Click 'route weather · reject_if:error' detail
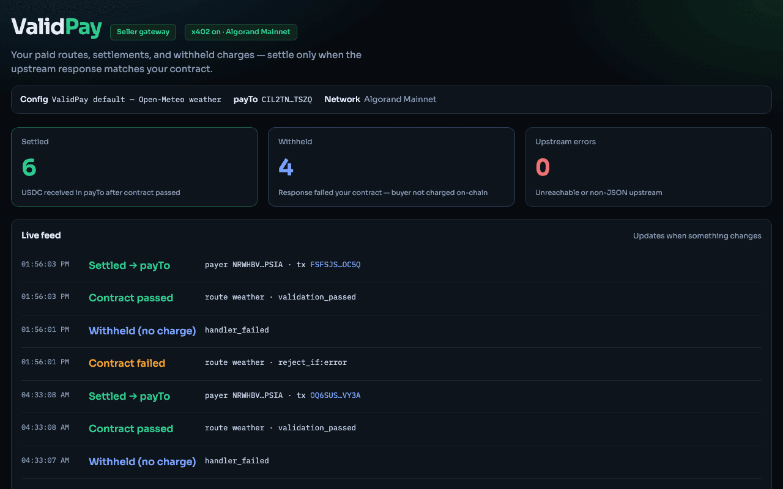This screenshot has height=489, width=783. (276, 362)
